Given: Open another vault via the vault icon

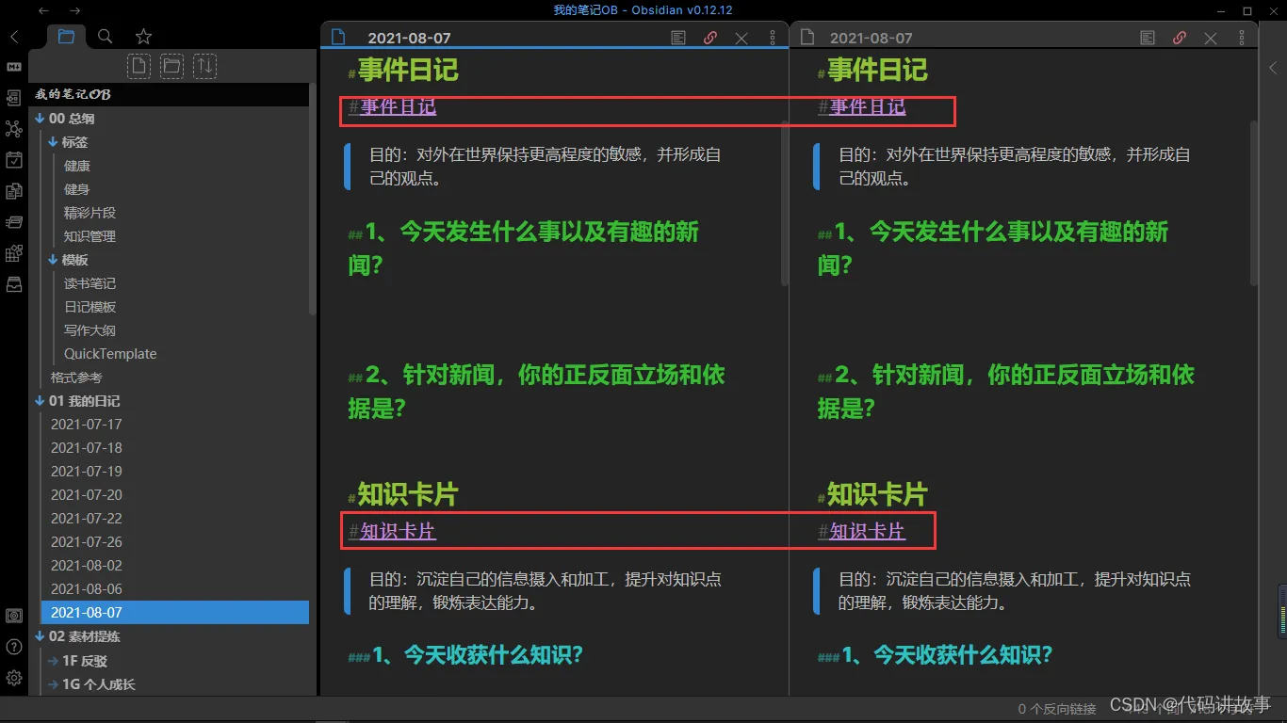Looking at the screenshot, I should click(x=14, y=616).
